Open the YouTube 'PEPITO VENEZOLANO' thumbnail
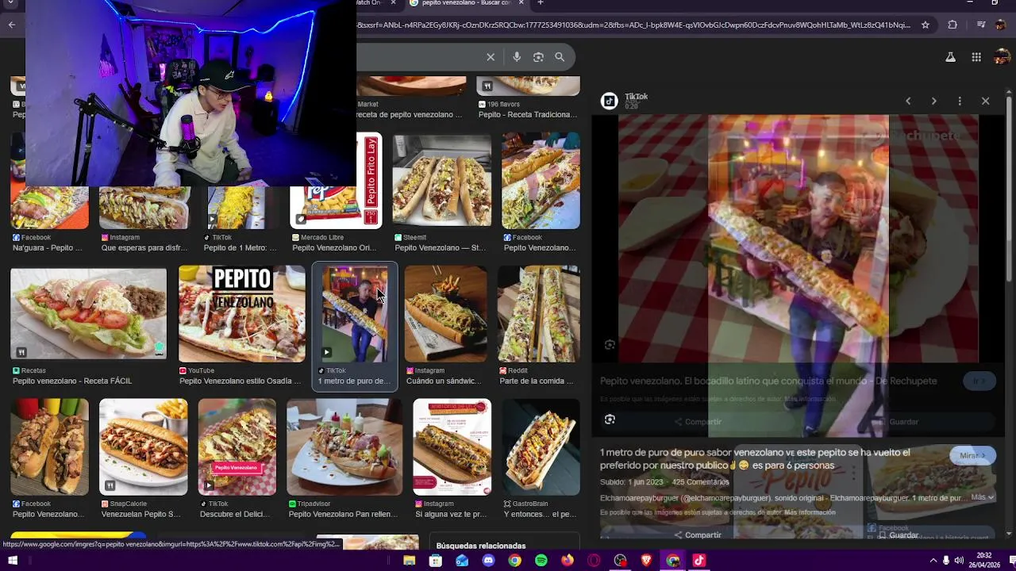The height and width of the screenshot is (571, 1016). point(241,313)
